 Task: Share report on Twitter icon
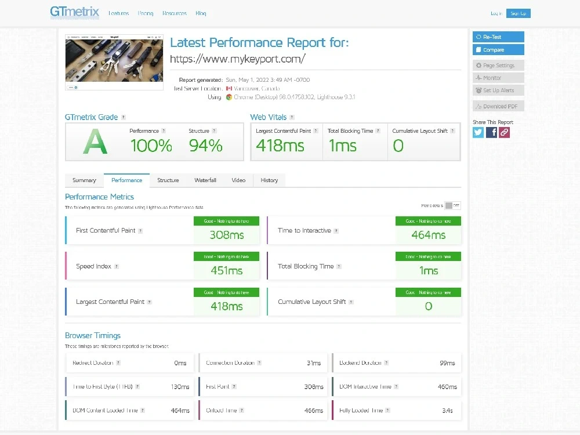coord(478,132)
